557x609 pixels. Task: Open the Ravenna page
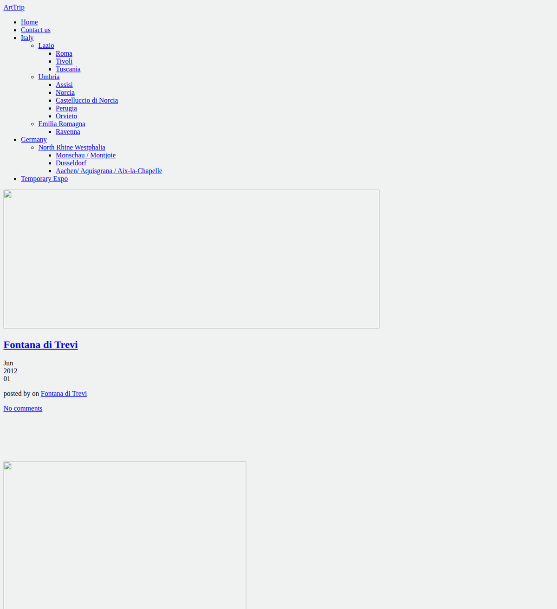click(x=68, y=132)
